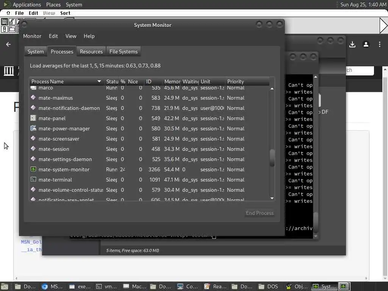This screenshot has width=388, height=291.
Task: Open the Obj... taskbar item
Action: pos(296,286)
